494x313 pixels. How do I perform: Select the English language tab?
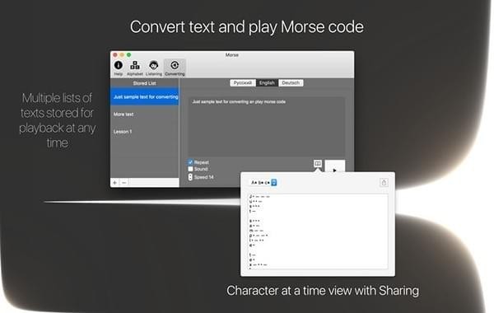click(267, 83)
